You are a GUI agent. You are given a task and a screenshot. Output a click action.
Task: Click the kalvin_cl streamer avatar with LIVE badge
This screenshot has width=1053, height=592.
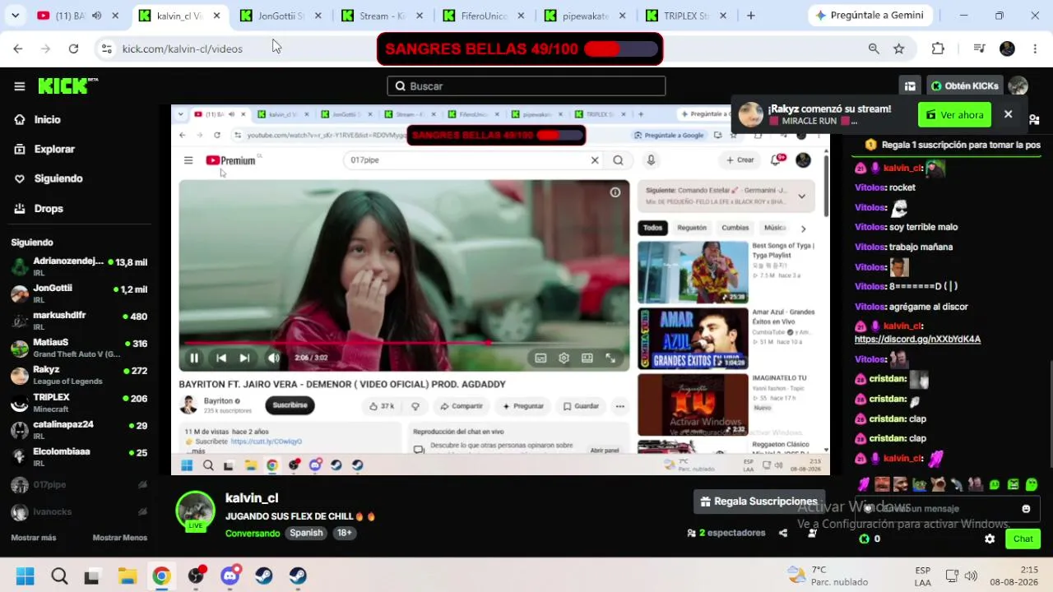[x=196, y=511]
